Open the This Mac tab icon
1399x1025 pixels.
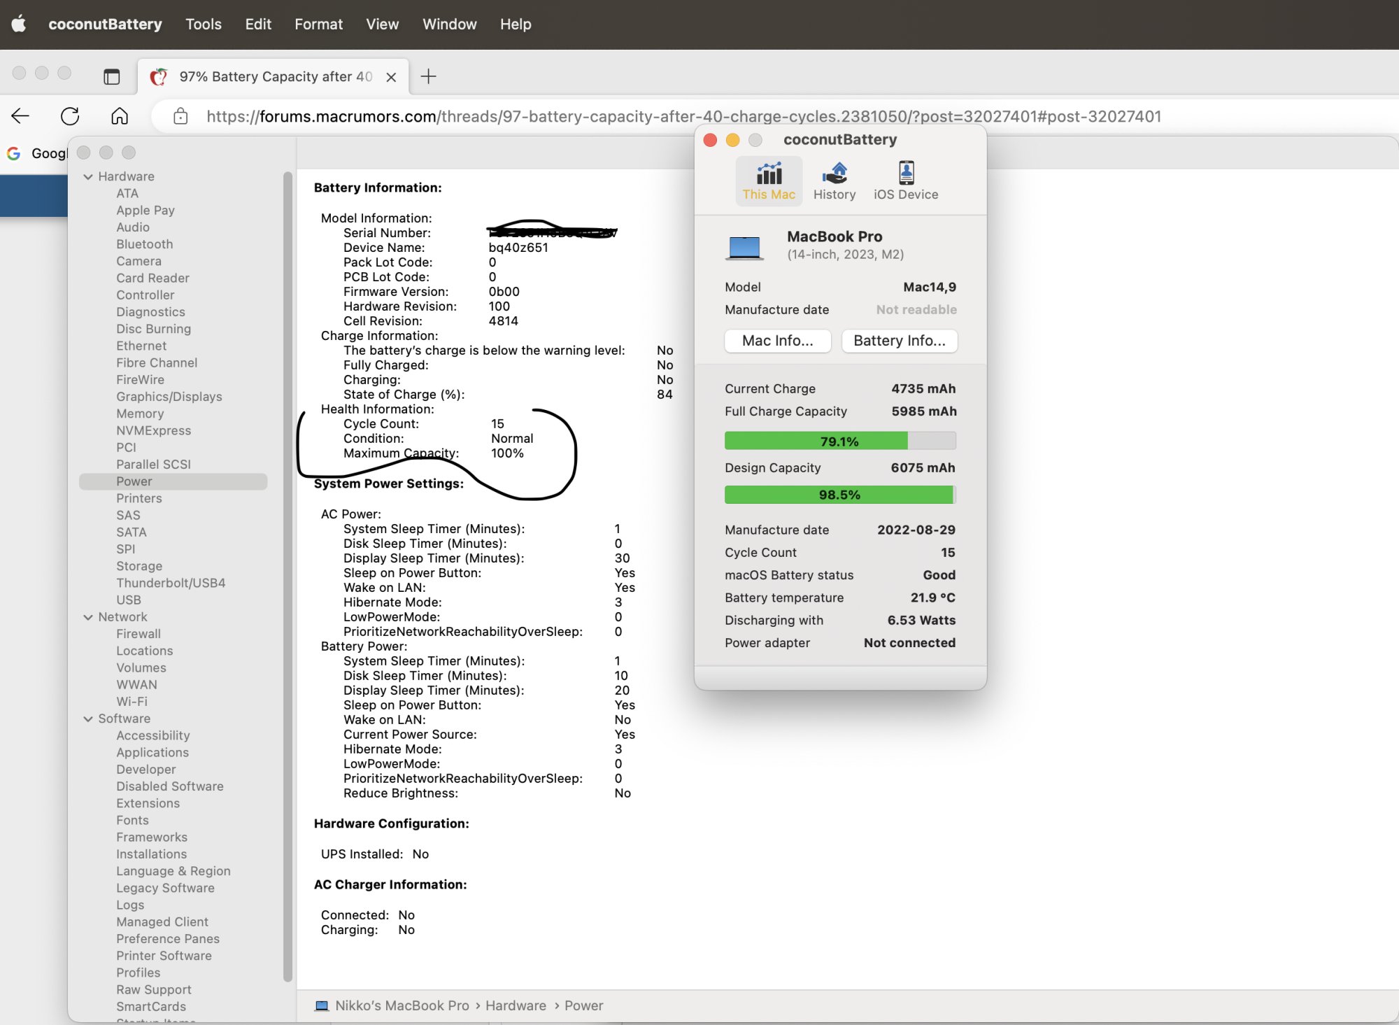[769, 181]
